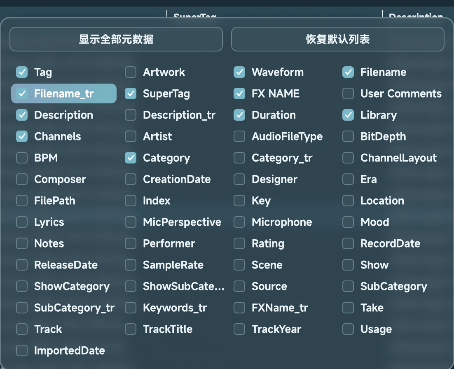Uncheck the Tag column checkbox

click(x=22, y=72)
